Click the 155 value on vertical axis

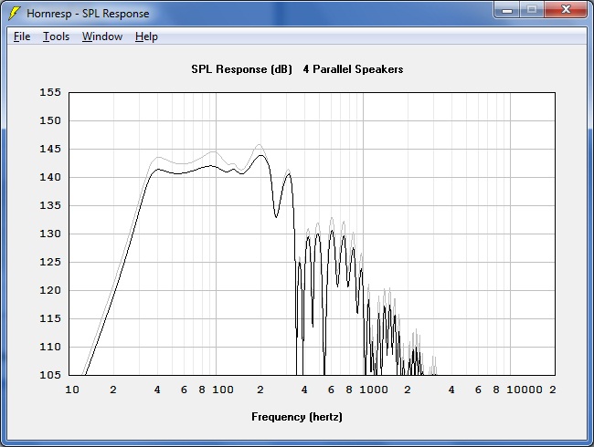pos(50,92)
